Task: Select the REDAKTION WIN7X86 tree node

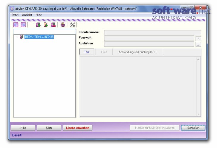Action: [x=39, y=37]
